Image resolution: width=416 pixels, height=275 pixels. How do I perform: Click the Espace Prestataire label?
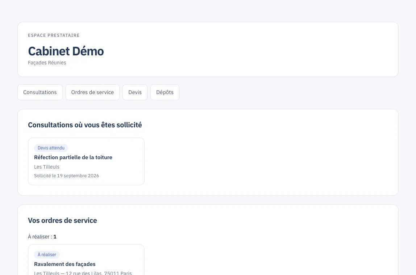point(54,35)
